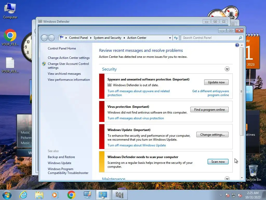Image resolution: width=266 pixels, height=200 pixels.
Task: Click the taskbar clock showing 2:25 AM
Action: 253,195
